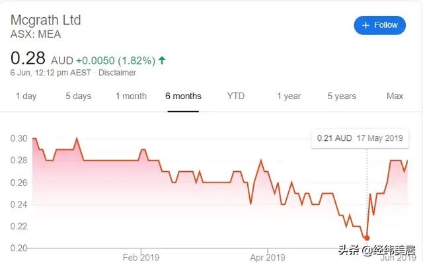
Task: Click the green up arrow icon
Action: [x=162, y=60]
